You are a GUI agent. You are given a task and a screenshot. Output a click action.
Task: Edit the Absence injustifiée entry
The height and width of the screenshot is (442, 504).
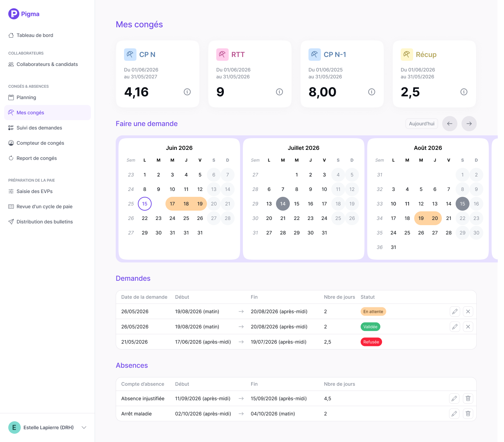click(x=454, y=398)
